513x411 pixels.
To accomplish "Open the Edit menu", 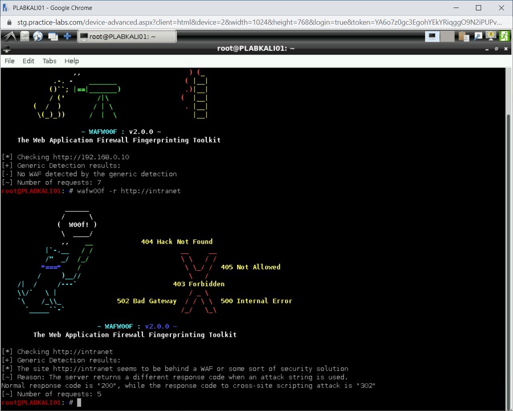I will point(28,61).
